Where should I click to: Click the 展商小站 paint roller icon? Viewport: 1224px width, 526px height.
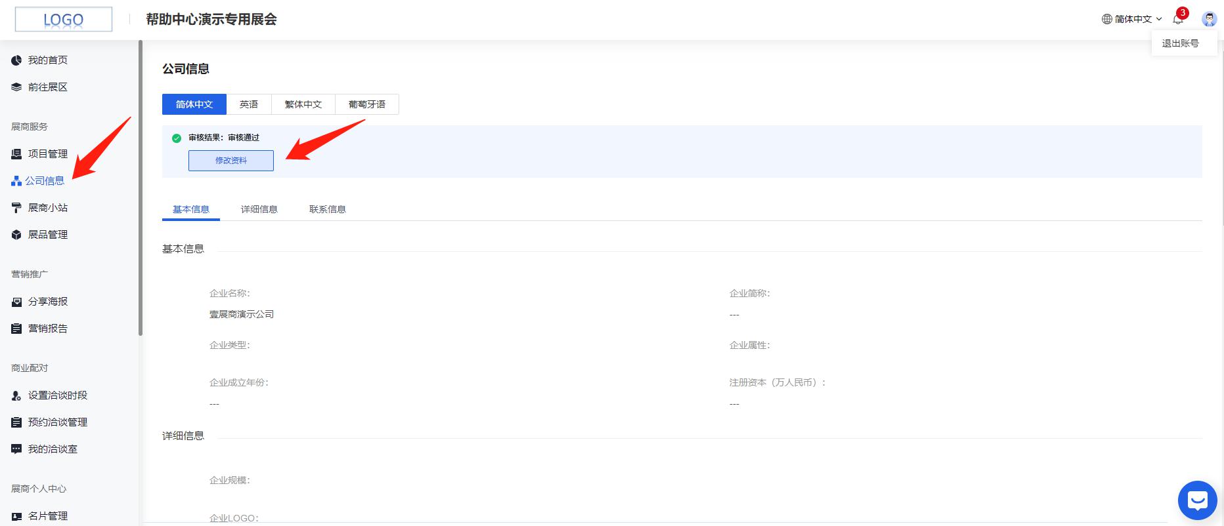pos(16,208)
